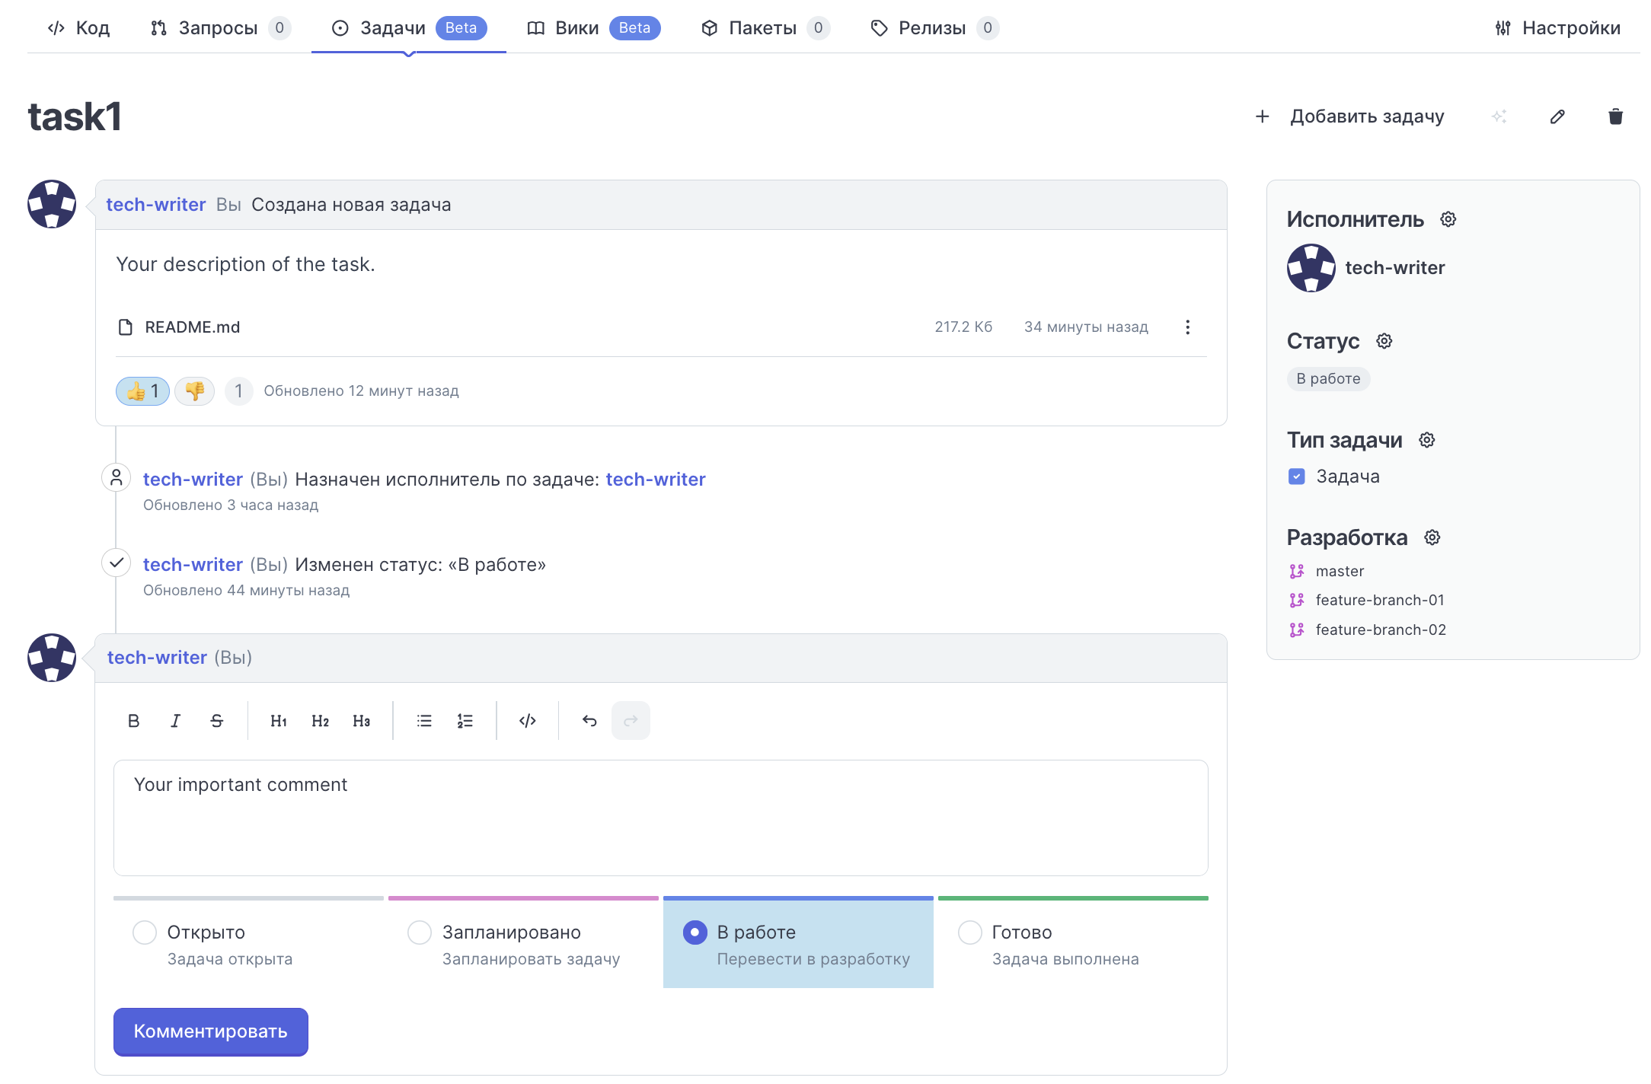Open README.md attachment
This screenshot has height=1084, width=1651.
(x=193, y=327)
